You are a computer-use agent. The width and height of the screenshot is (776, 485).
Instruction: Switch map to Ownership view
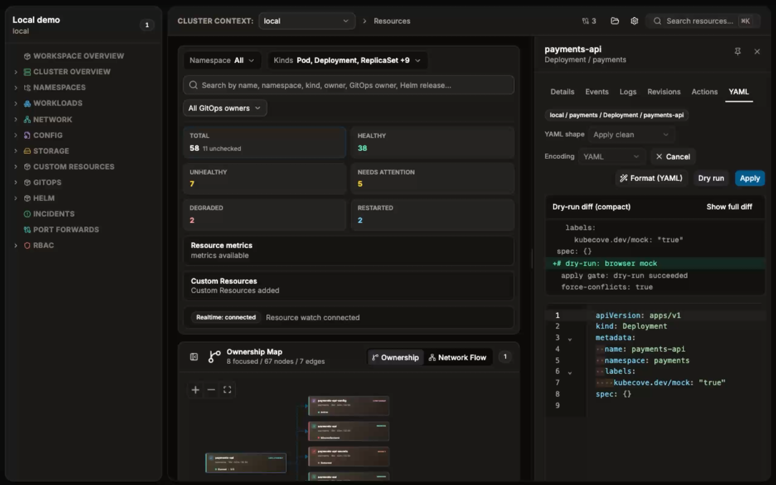[x=395, y=357]
